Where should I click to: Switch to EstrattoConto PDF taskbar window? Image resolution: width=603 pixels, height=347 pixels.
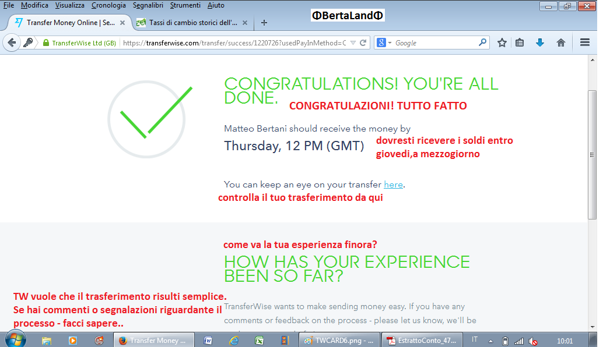[x=422, y=341]
